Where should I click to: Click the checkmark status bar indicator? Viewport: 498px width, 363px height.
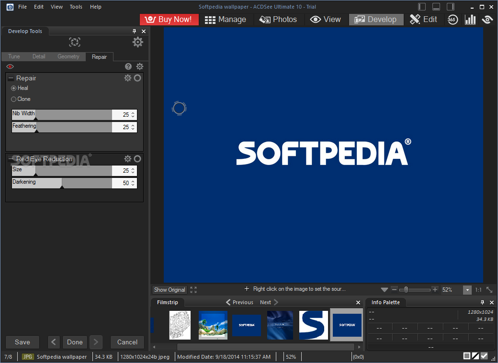click(484, 356)
